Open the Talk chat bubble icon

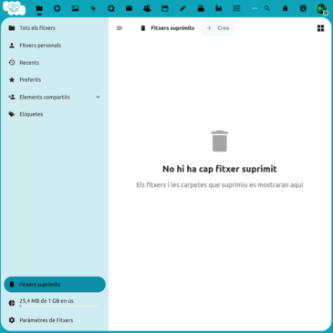pyautogui.click(x=111, y=8)
